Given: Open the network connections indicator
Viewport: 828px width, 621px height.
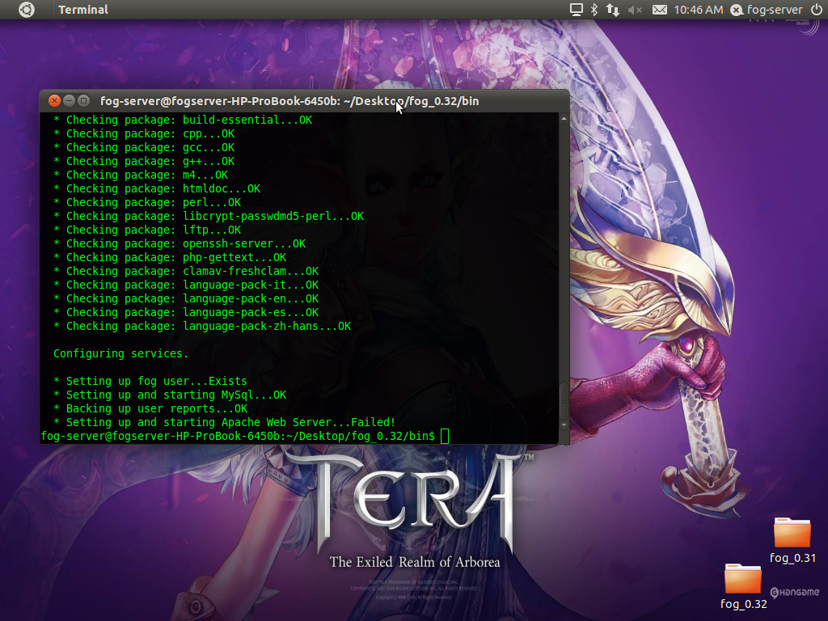Looking at the screenshot, I should pyautogui.click(x=613, y=10).
